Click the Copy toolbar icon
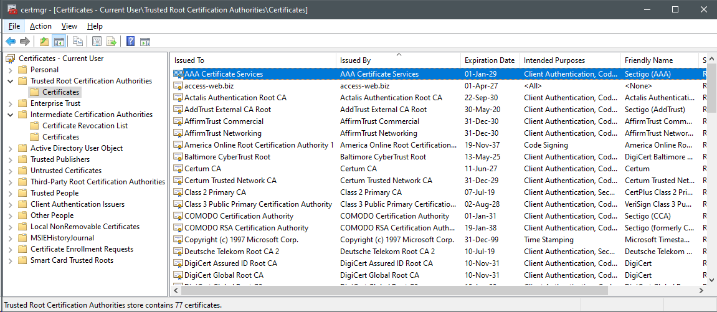The image size is (717, 312). (78, 42)
